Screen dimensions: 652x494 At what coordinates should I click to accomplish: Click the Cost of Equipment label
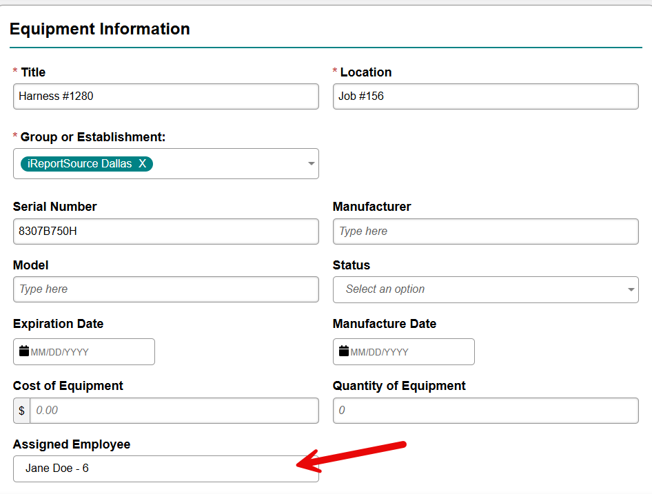coord(68,386)
